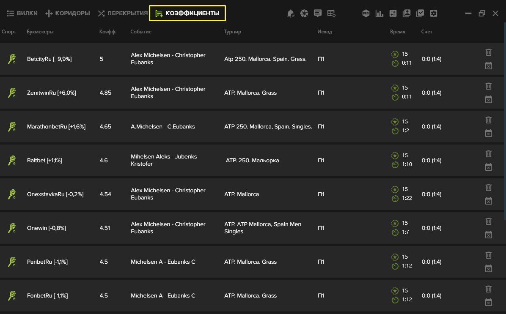
Task: Switch to the Коридоры tab
Action: coord(67,13)
